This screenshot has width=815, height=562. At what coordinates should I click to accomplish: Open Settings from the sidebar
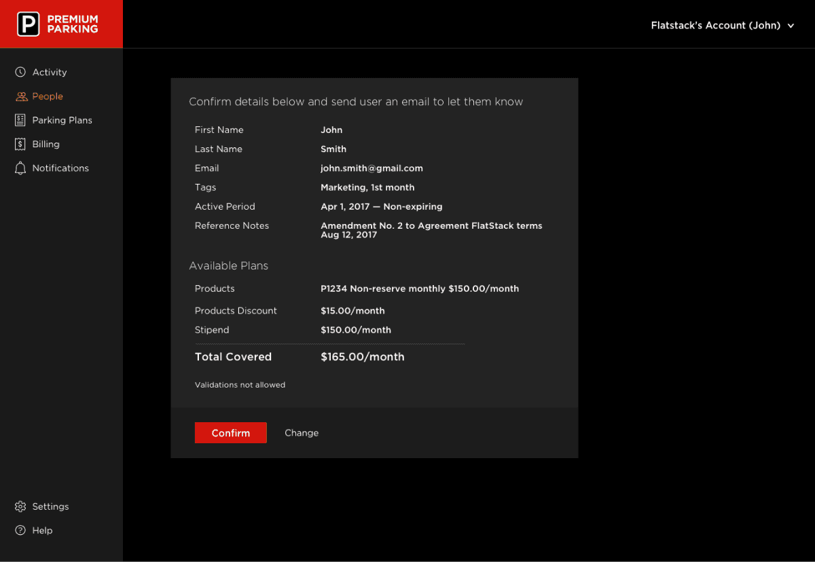(50, 506)
